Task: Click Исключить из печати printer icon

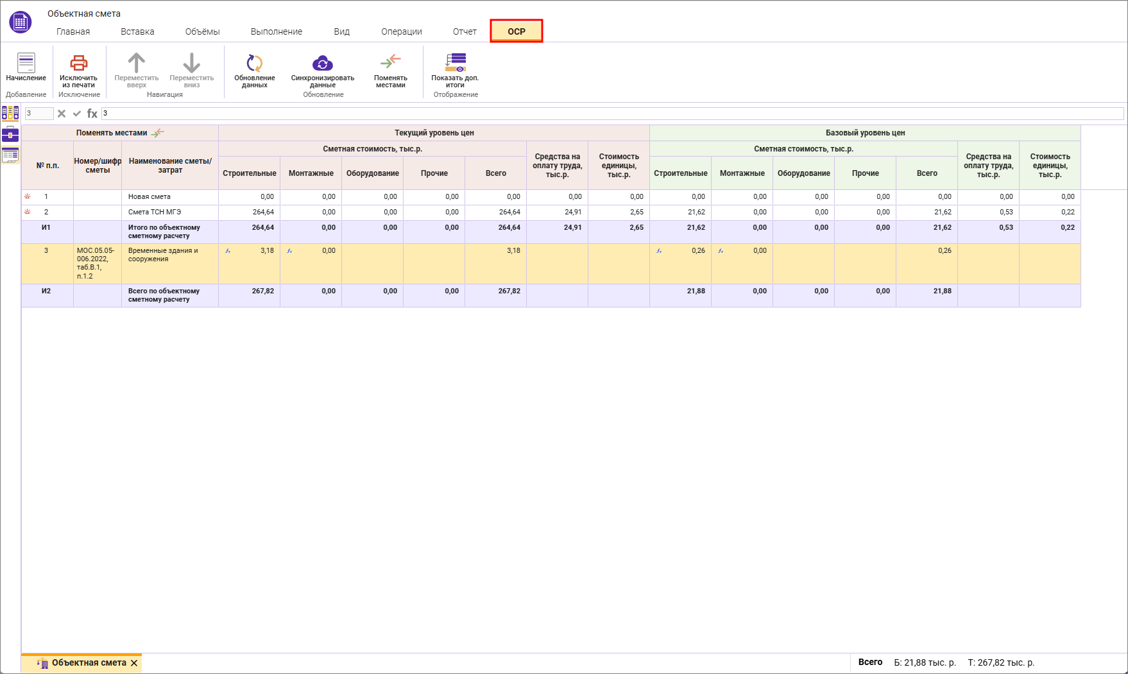Action: (x=78, y=64)
